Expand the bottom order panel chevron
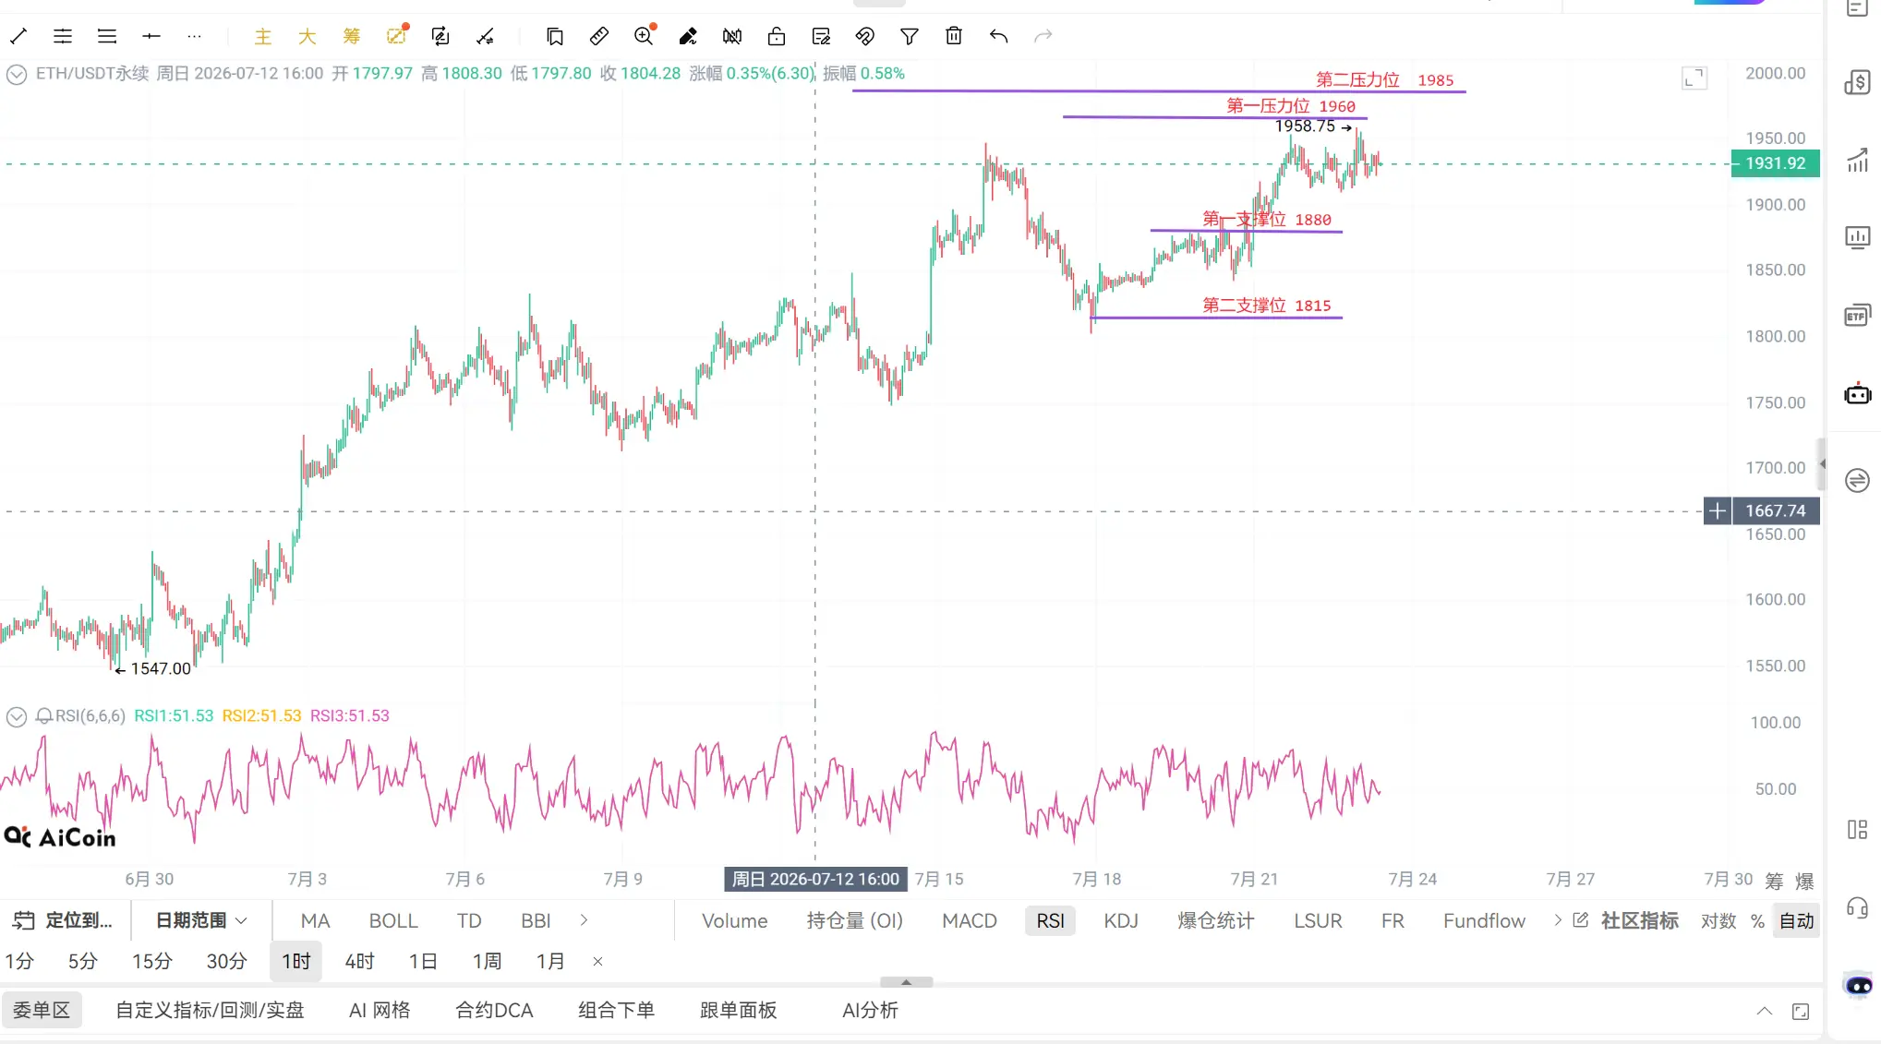 tap(1765, 1011)
